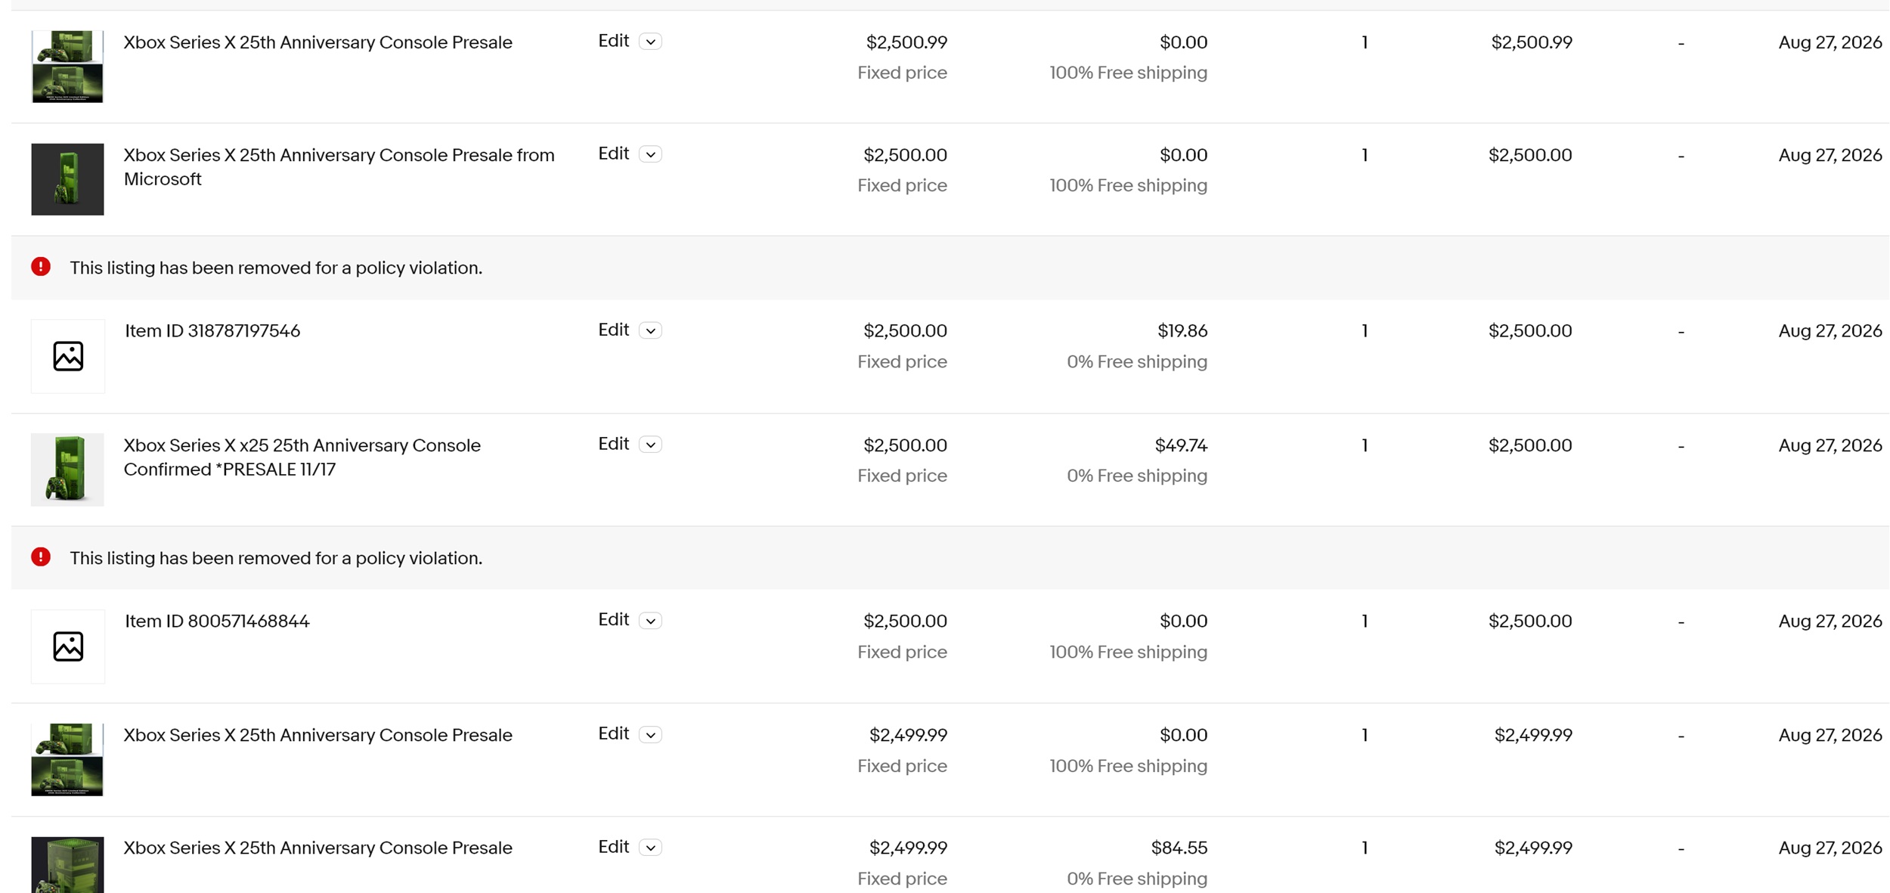This screenshot has height=893, width=1890.
Task: Click red alert icon above Item ID 318787197546
Action: tap(41, 267)
